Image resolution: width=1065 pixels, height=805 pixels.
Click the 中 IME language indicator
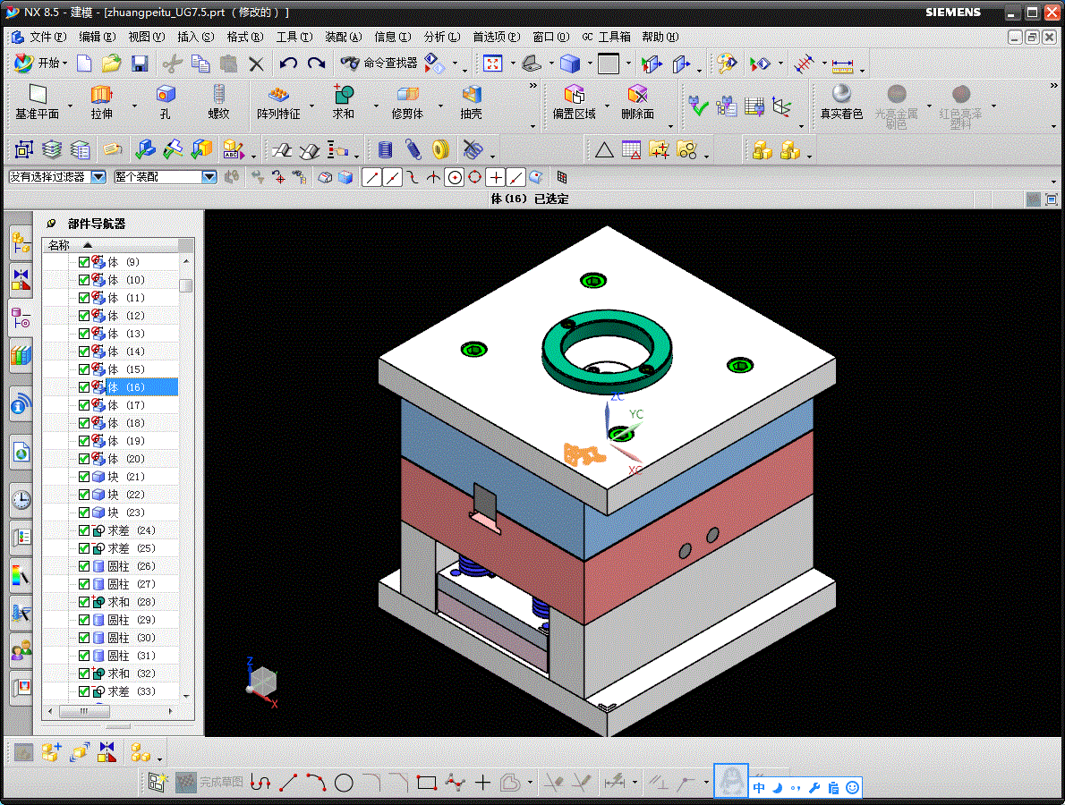click(759, 788)
